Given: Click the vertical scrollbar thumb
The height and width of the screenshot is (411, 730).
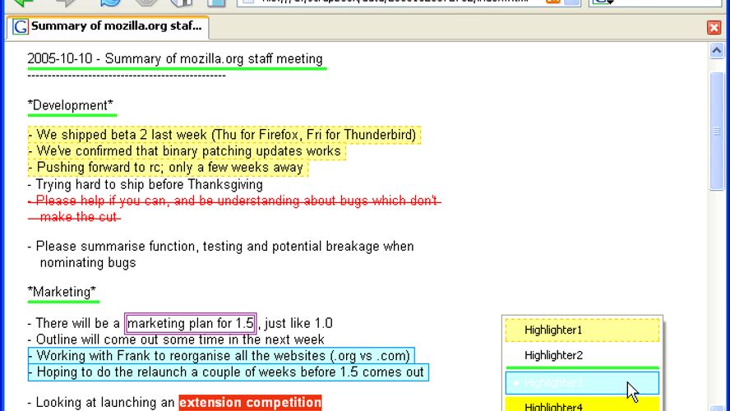Looking at the screenshot, I should [717, 131].
